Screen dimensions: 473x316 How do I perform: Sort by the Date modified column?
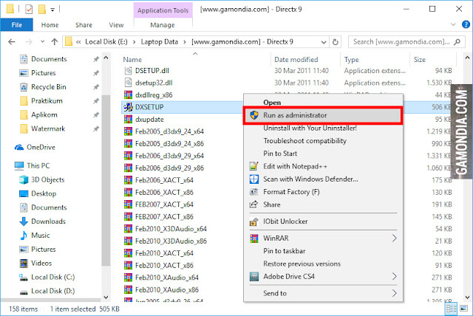[x=296, y=60]
